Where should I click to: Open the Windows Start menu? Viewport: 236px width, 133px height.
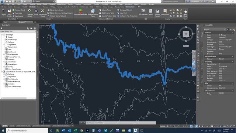point(3,130)
